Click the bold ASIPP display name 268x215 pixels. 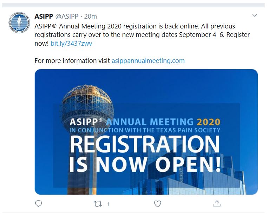tap(44, 16)
